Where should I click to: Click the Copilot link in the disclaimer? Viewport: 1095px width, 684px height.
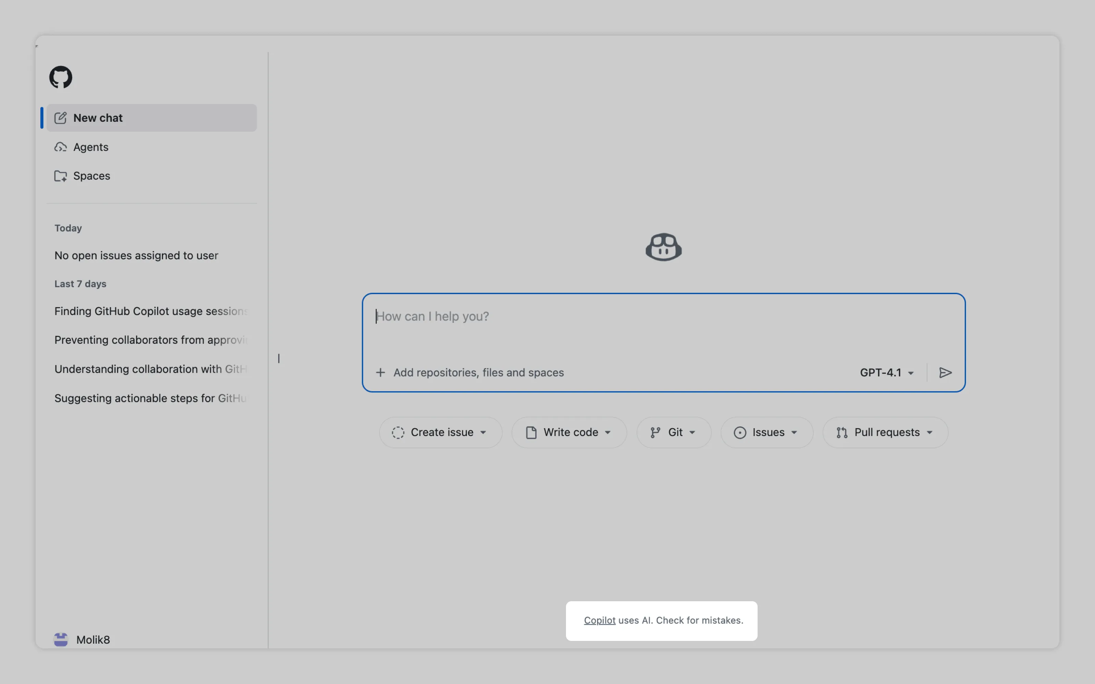point(599,620)
